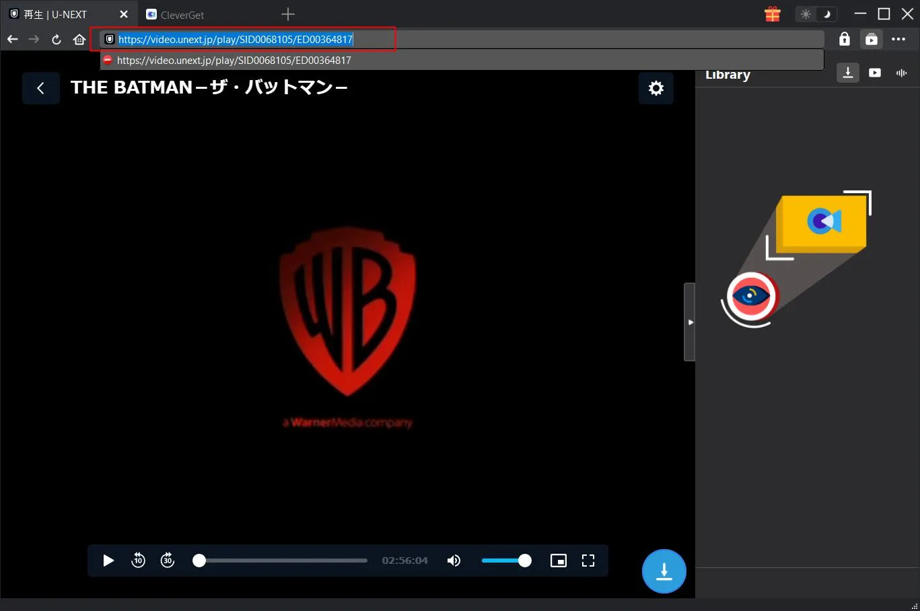Collapse the Library side panel
Image resolution: width=920 pixels, height=611 pixels.
[x=690, y=322]
